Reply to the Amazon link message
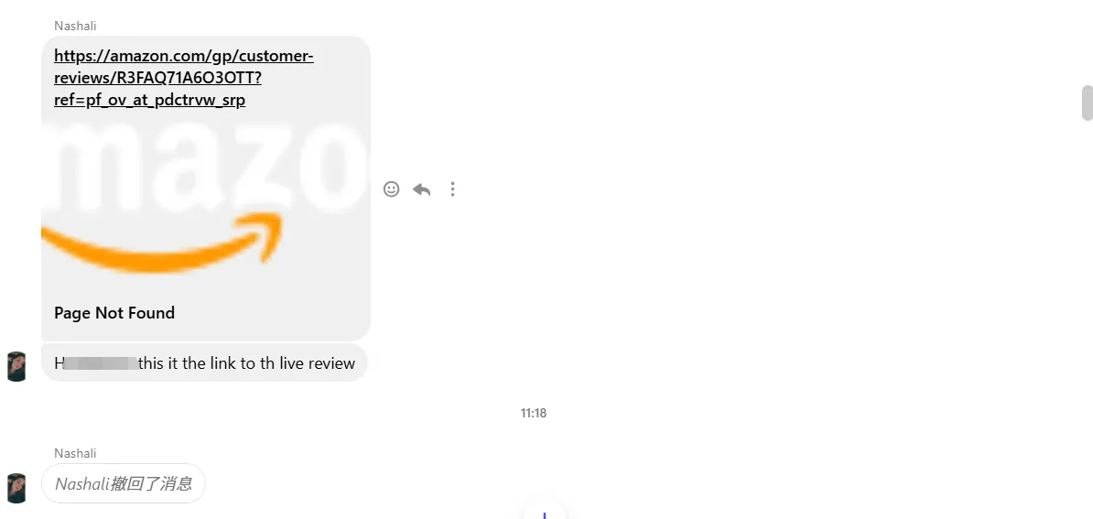This screenshot has height=519, width=1093. [x=422, y=189]
